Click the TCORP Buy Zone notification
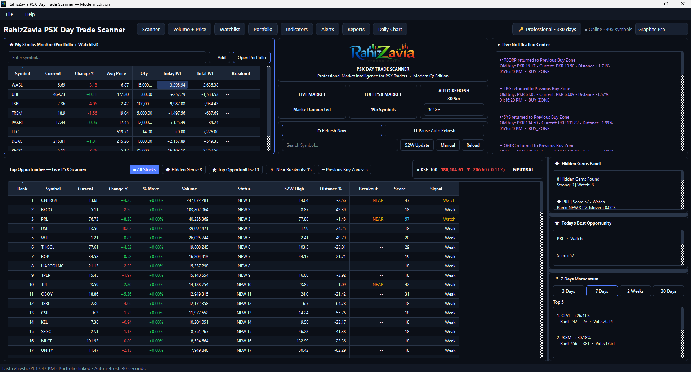691x372 pixels. (x=588, y=66)
